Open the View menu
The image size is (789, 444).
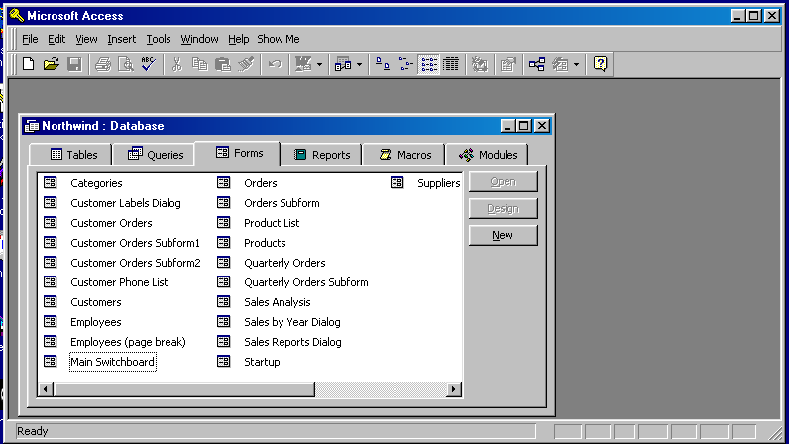click(x=86, y=39)
